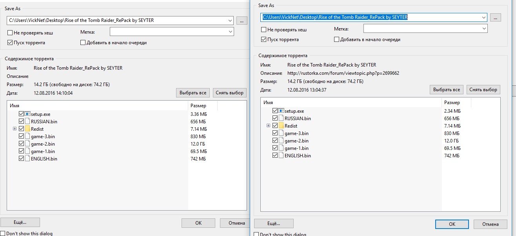Enable 'Не проверять хеш' in the front dialog
This screenshot has width=516, height=236.
pyautogui.click(x=264, y=30)
